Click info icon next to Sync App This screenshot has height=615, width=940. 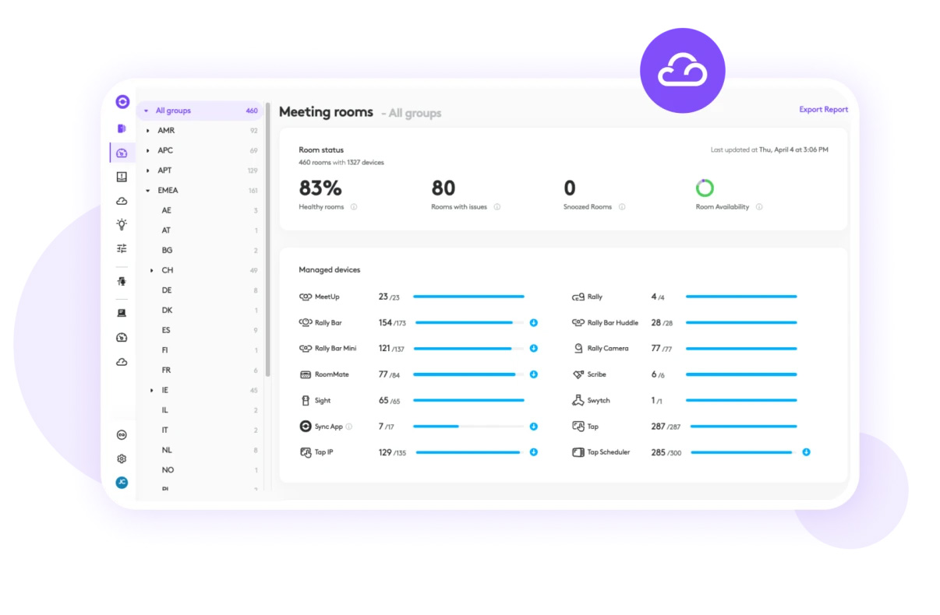point(349,427)
